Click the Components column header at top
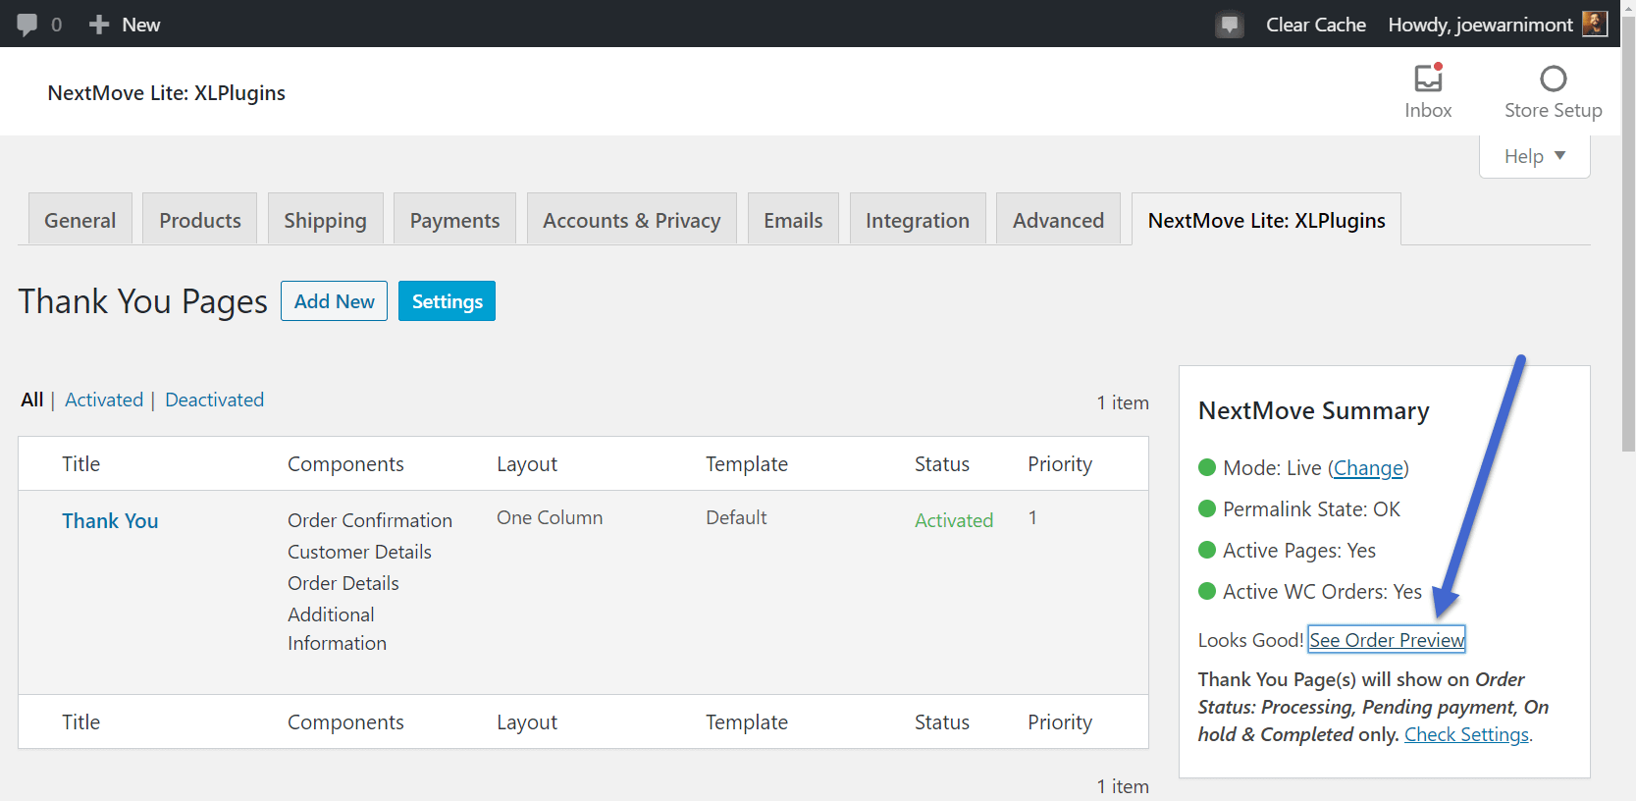Screen dimensions: 1636x801 pyautogui.click(x=345, y=464)
